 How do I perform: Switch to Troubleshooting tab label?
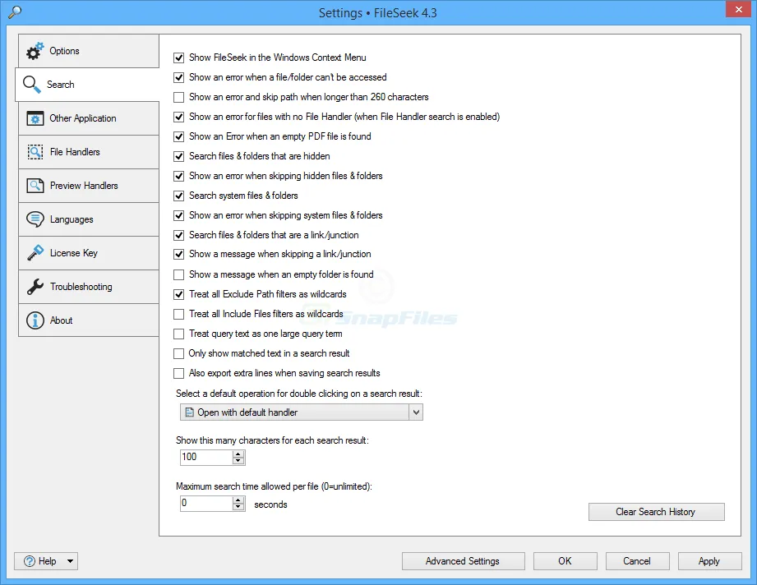[81, 287]
